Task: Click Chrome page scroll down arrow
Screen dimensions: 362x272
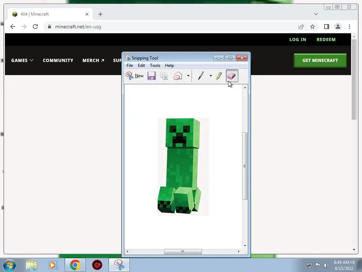Action: [x=354, y=250]
